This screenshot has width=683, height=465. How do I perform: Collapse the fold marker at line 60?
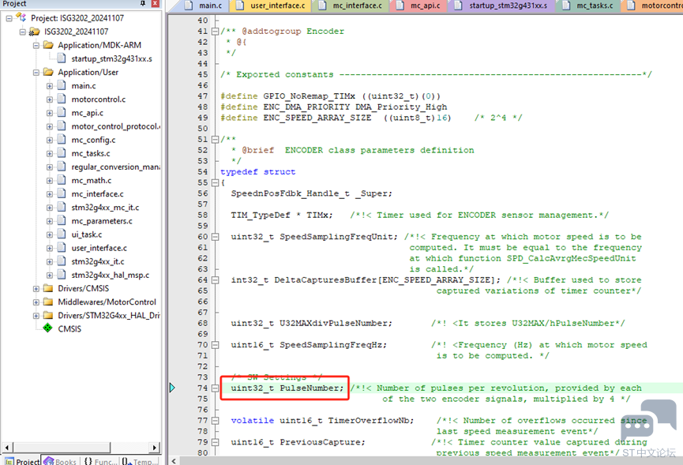(x=215, y=237)
